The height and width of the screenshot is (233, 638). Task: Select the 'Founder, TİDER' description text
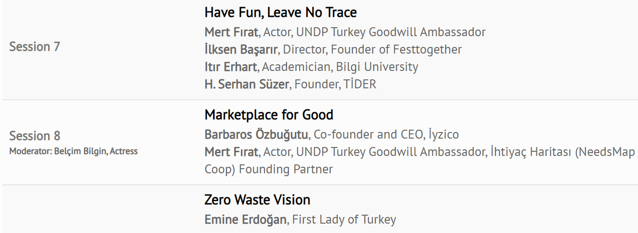[x=335, y=85]
